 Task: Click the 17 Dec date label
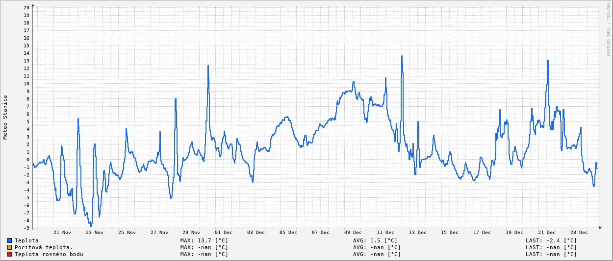[482, 233]
